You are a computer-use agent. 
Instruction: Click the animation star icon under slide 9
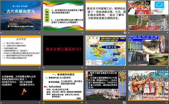point(1,103)
